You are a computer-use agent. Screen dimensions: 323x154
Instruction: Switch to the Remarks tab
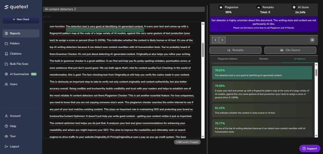point(264,59)
